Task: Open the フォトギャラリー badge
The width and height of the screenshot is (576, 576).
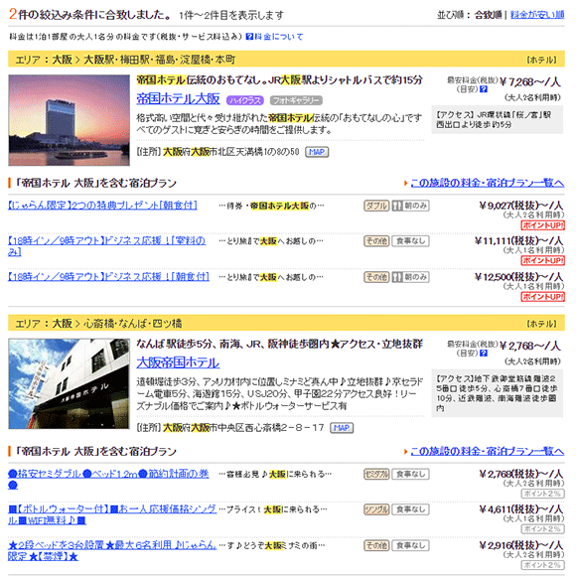Action: click(296, 100)
